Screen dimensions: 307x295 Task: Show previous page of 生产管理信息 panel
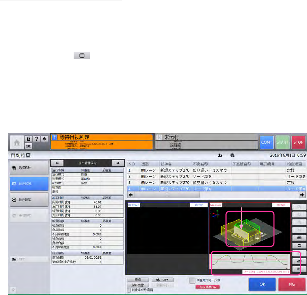[x=57, y=163]
